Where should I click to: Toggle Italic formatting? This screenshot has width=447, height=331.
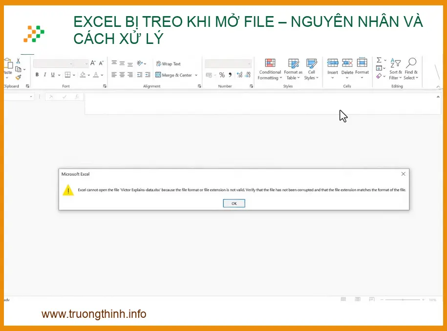pyautogui.click(x=45, y=75)
